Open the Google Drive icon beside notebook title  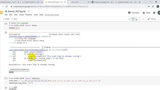click(6, 11)
